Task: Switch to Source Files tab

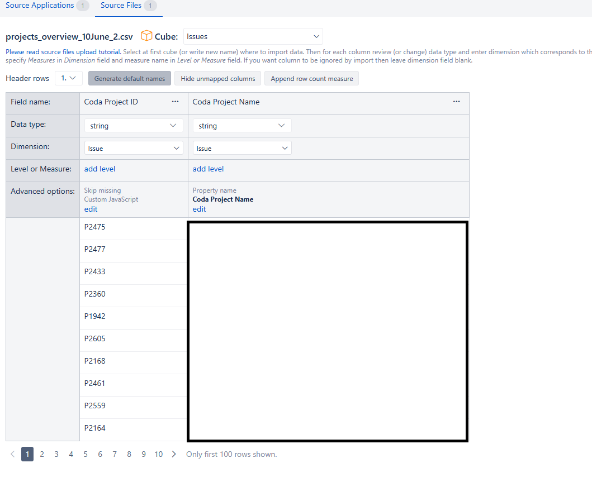Action: 129,6
